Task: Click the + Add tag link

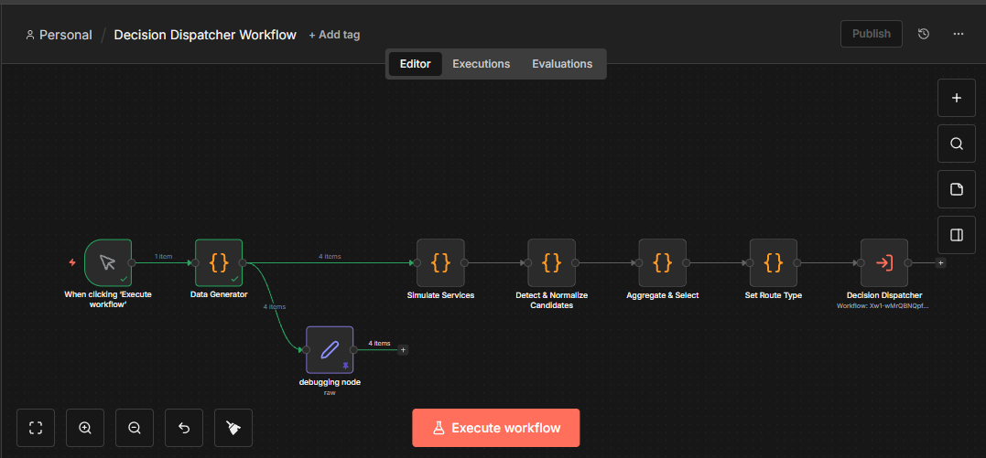Action: click(334, 35)
